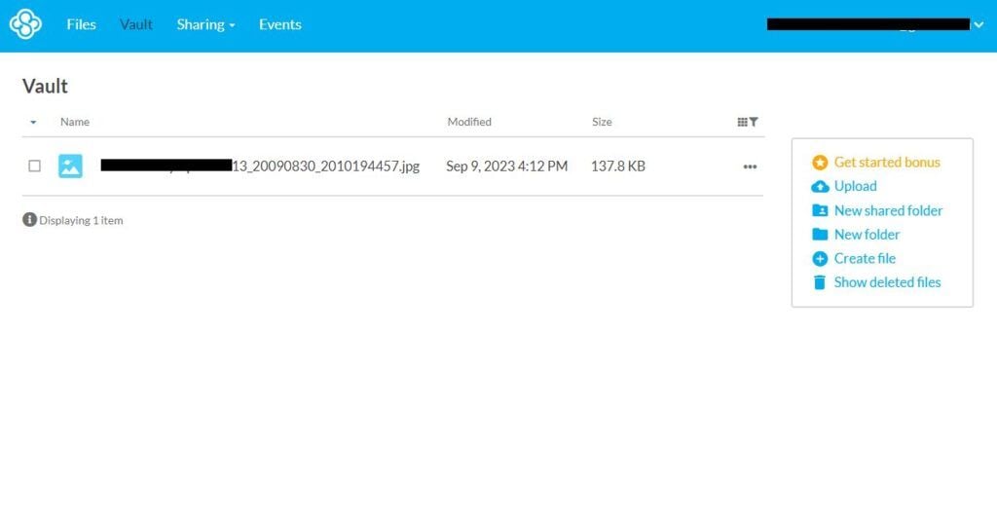Select the Upload link

tap(855, 186)
